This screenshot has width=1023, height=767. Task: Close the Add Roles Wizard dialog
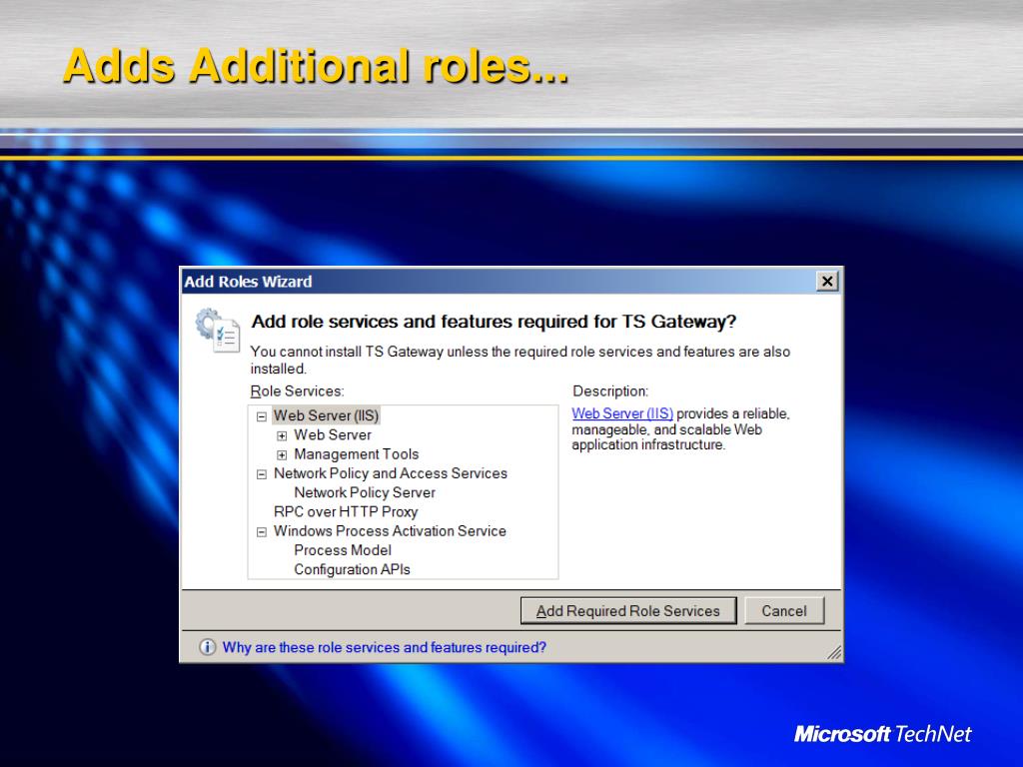[827, 281]
